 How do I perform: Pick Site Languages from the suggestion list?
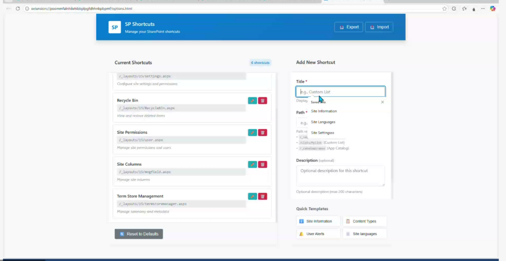coord(323,122)
